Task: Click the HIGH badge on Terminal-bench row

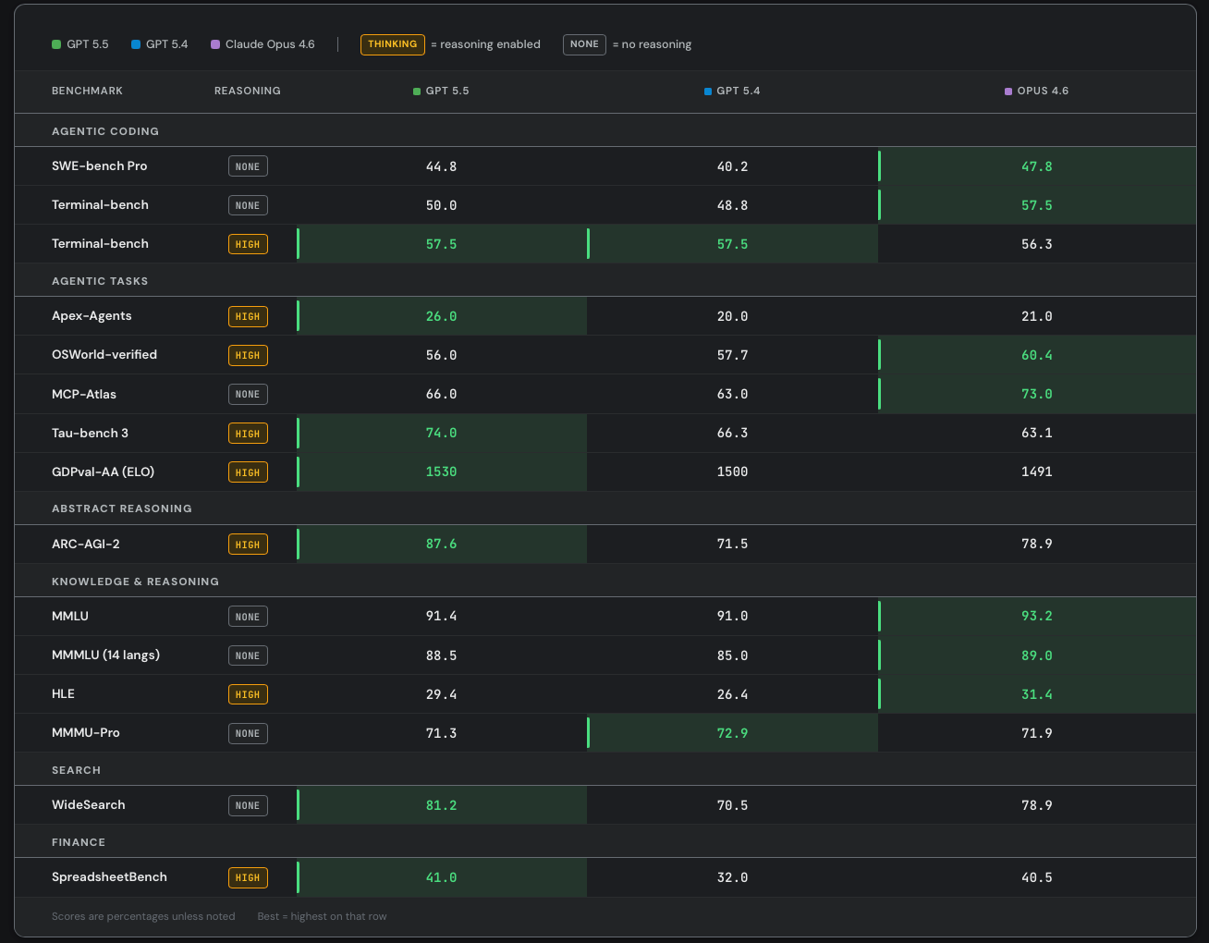Action: [x=248, y=244]
